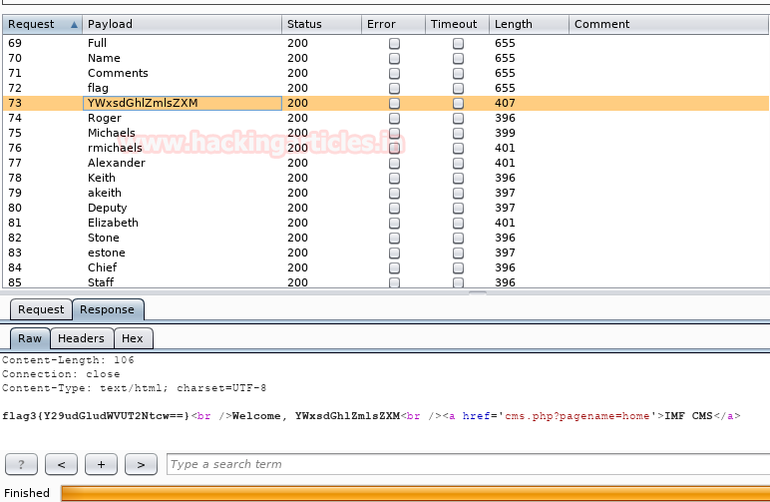Viewport: 770px width, 502px height.
Task: Toggle Error checkbox for request 73
Action: click(394, 103)
